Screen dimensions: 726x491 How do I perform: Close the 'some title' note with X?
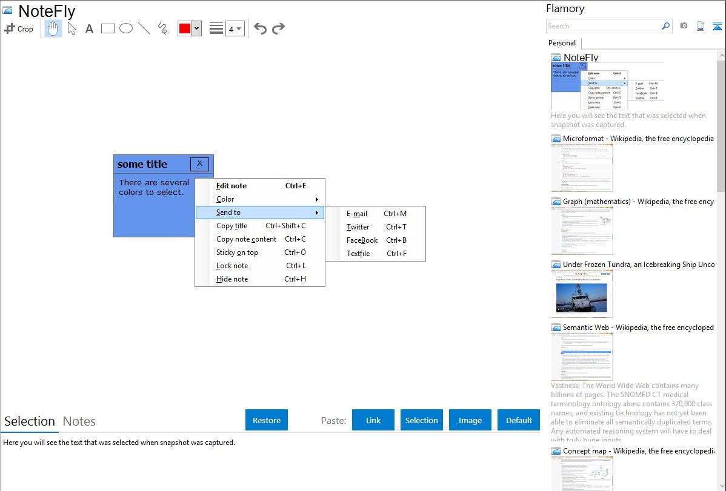(199, 164)
